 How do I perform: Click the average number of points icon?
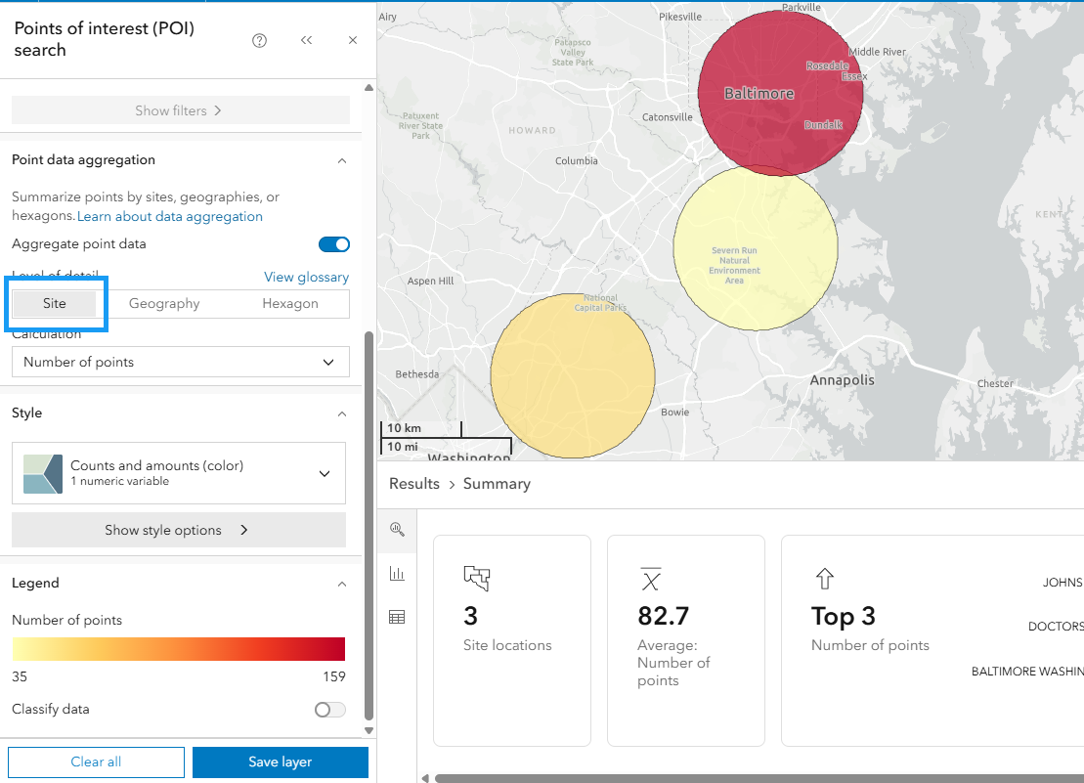click(x=650, y=579)
